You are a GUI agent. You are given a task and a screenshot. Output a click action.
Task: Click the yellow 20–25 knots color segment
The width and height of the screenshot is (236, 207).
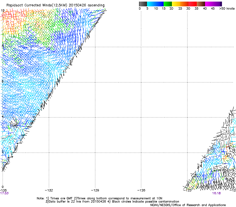[x=176, y=4]
